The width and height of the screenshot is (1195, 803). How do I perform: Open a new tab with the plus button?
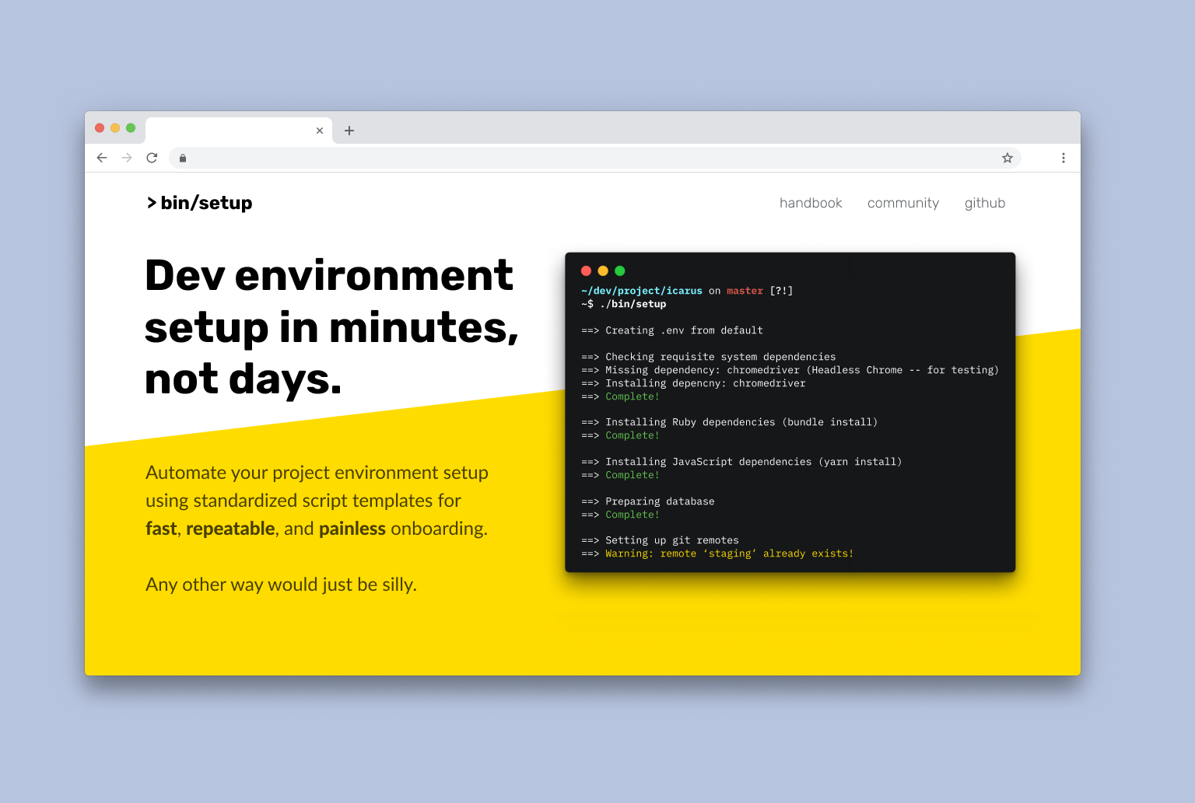[x=349, y=131]
